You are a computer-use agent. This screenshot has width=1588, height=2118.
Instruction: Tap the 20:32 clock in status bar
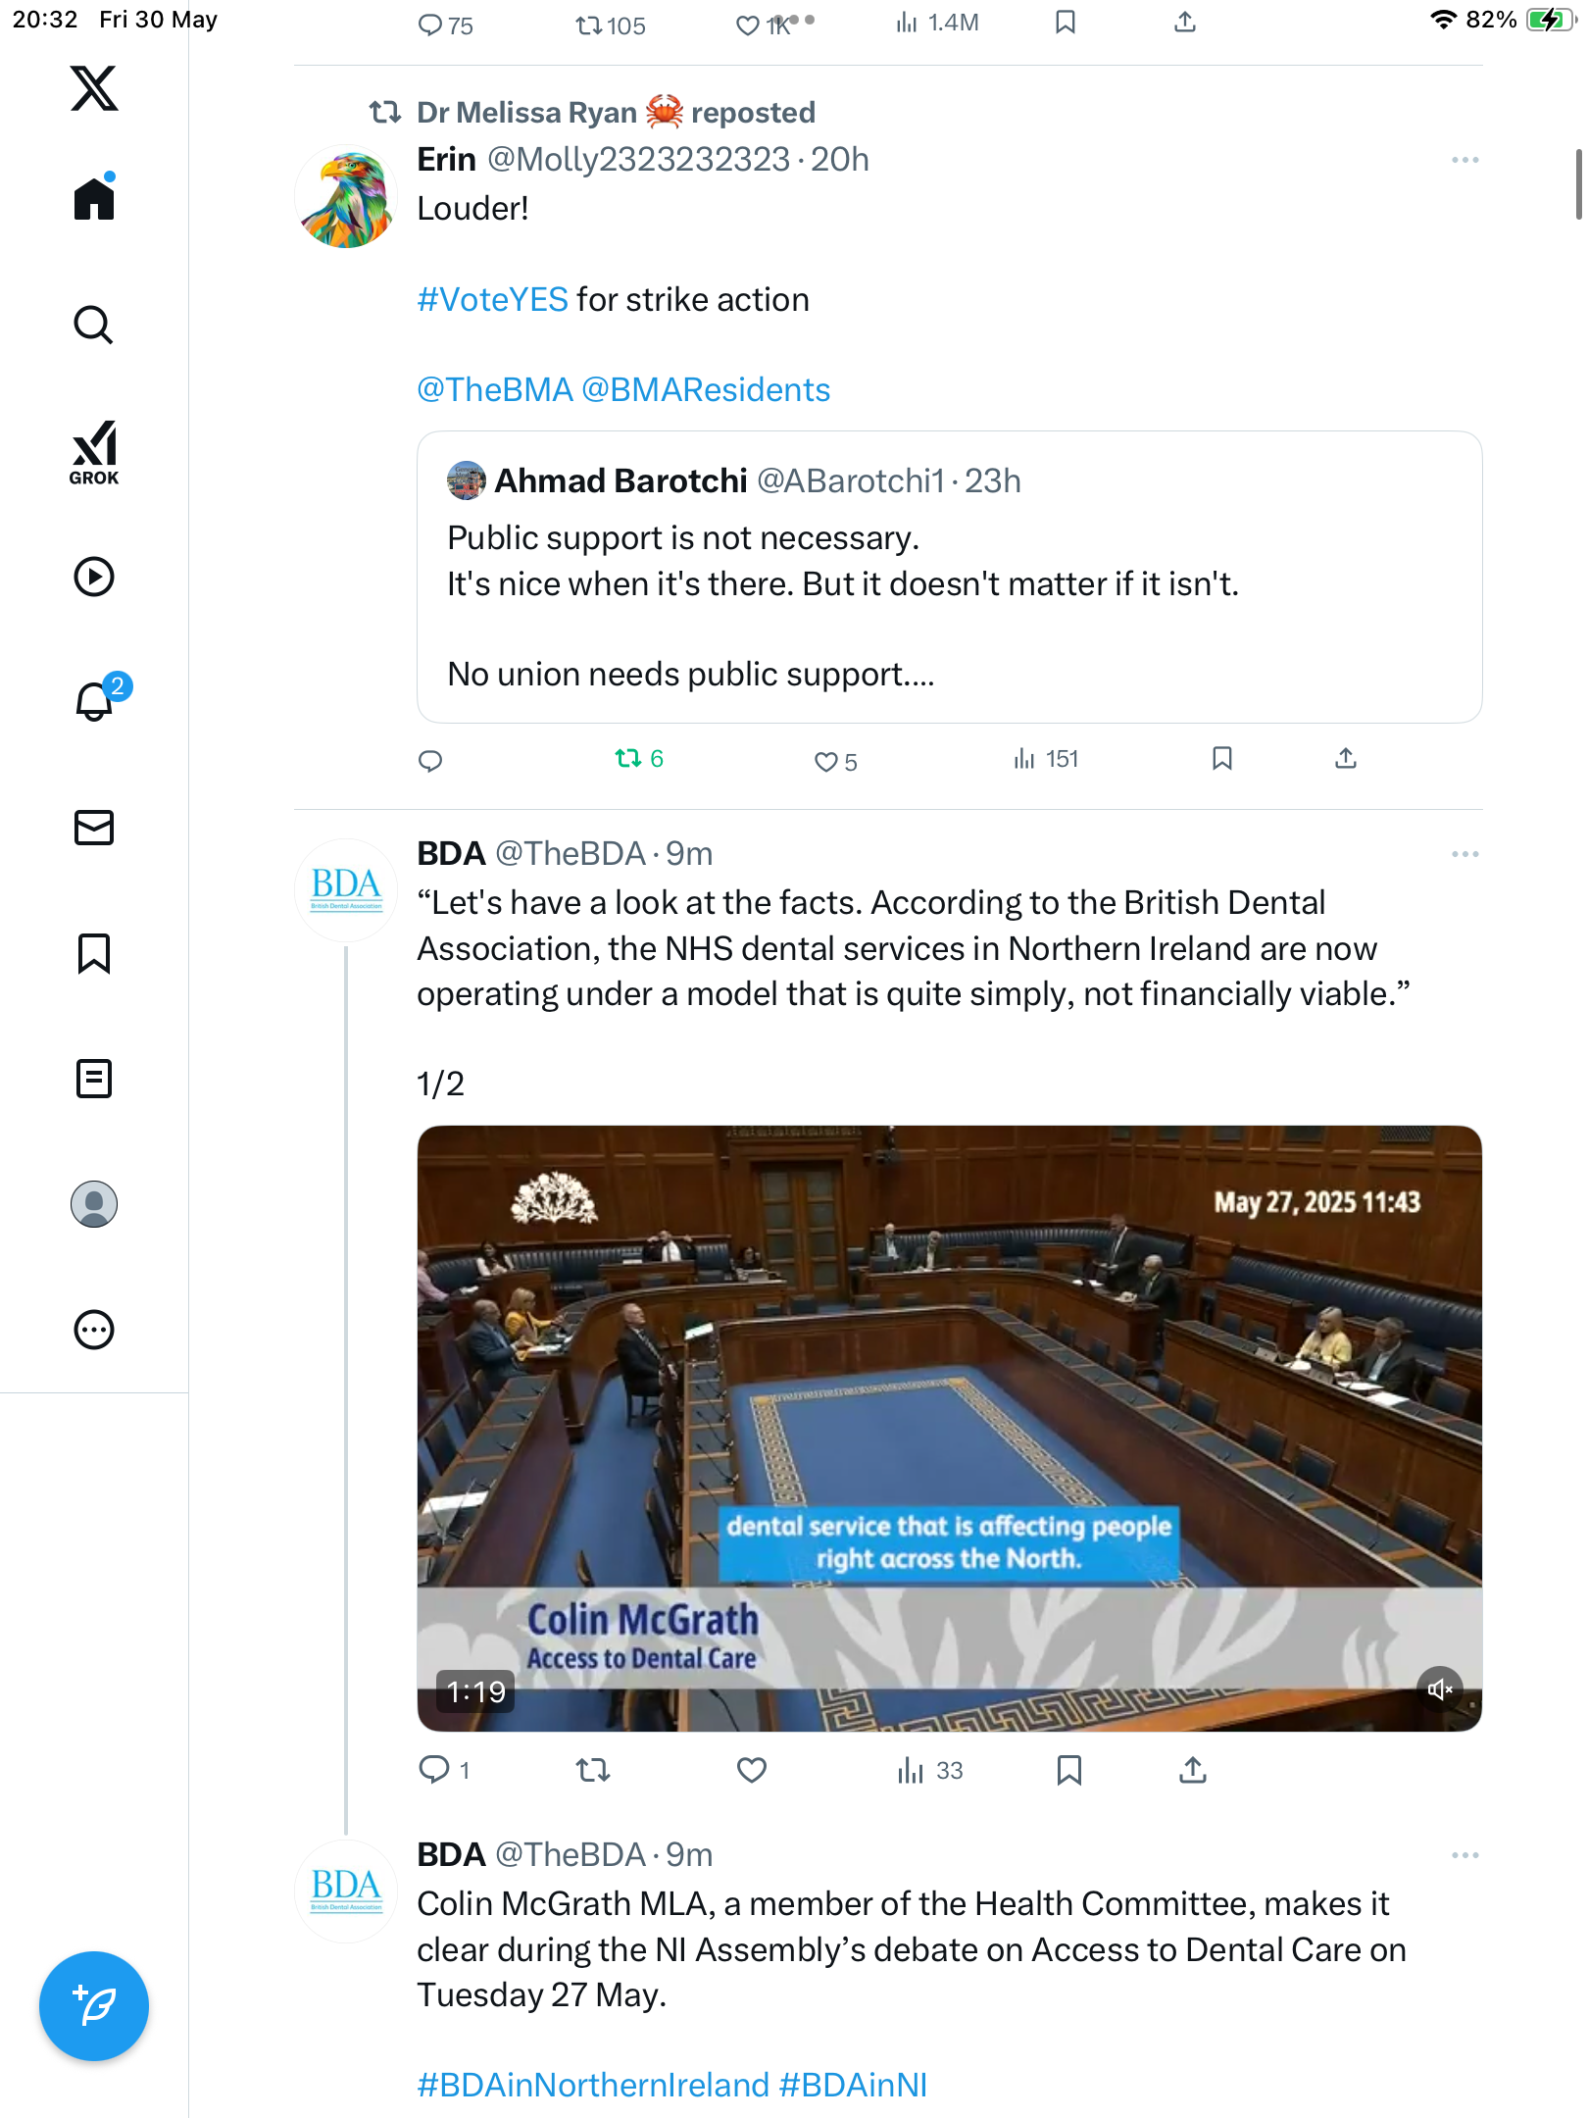(x=45, y=20)
